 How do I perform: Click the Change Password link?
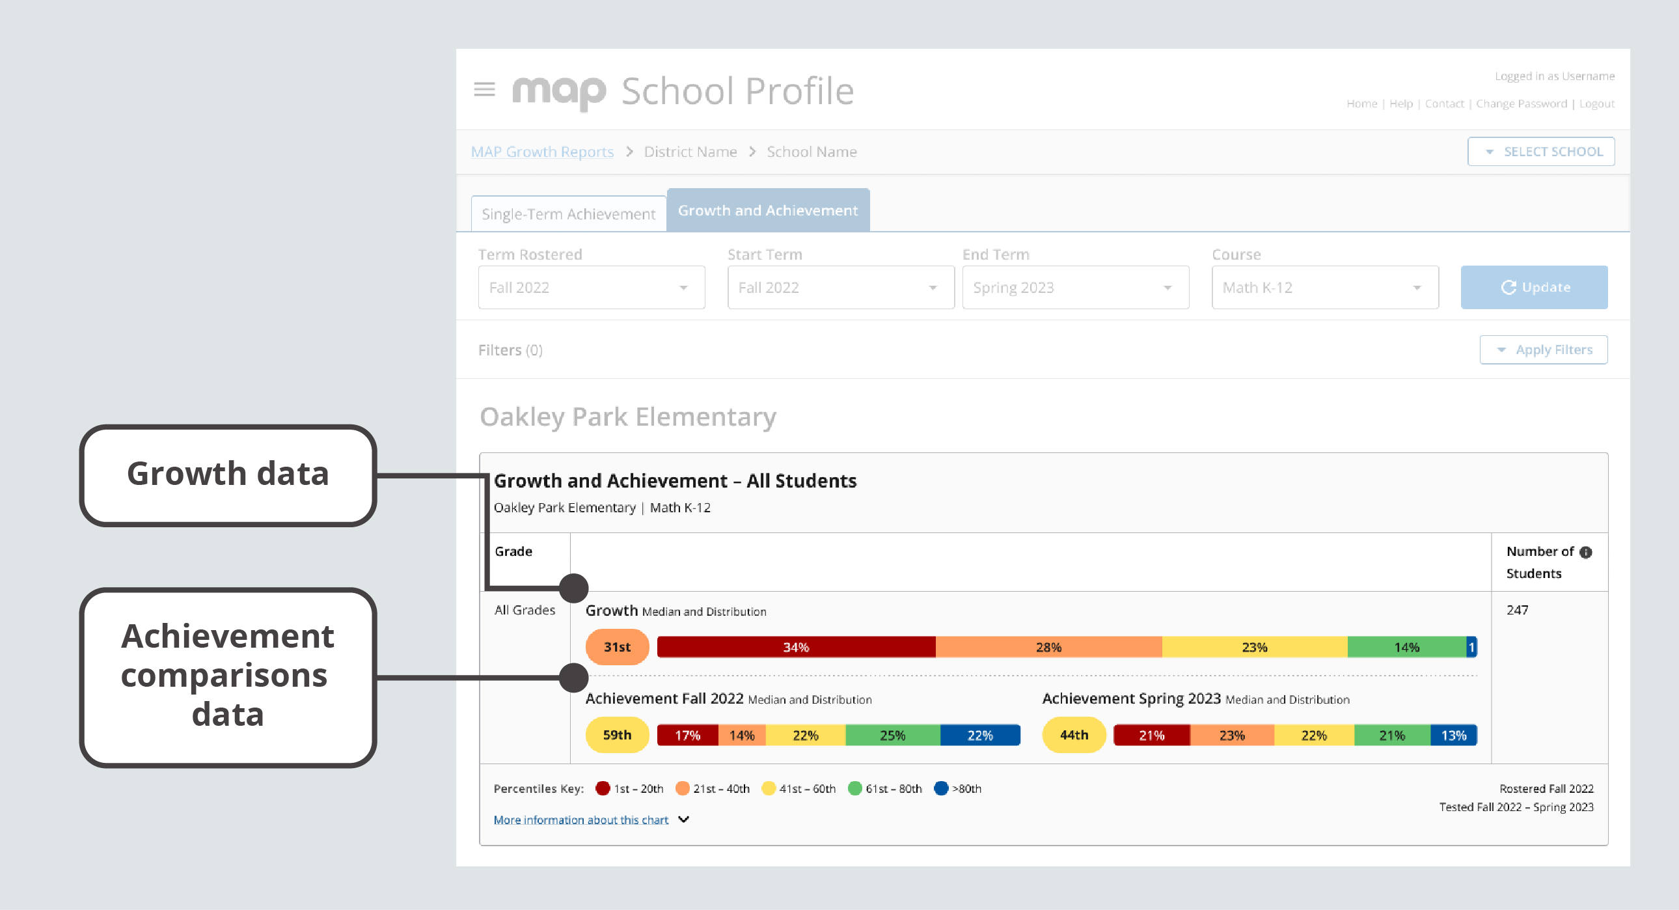click(1522, 103)
